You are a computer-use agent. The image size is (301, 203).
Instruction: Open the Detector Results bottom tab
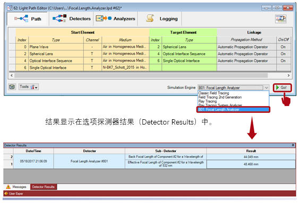point(44,187)
